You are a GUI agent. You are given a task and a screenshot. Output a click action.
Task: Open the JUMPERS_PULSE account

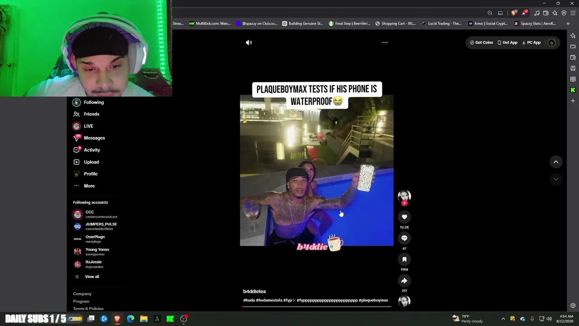click(x=95, y=226)
